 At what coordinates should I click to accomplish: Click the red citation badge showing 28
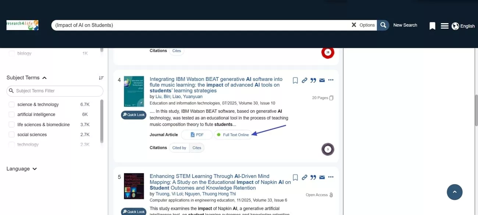[328, 52]
